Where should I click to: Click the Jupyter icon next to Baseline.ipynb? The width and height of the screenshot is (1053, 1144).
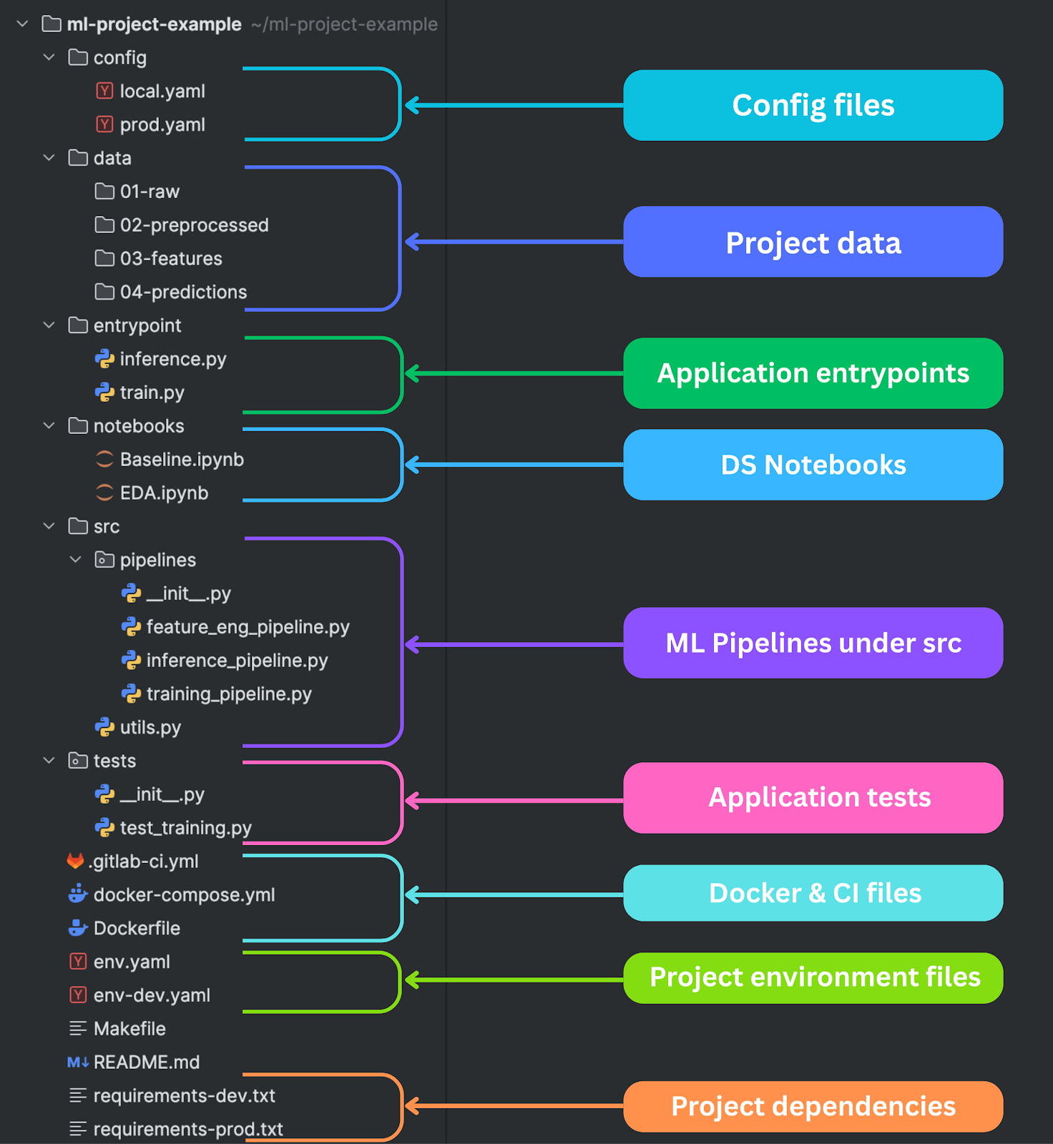coord(104,459)
